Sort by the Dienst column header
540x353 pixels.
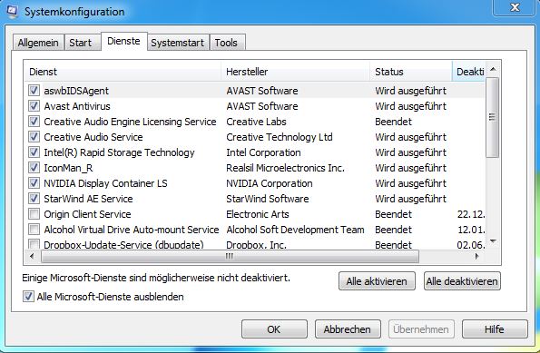(123, 72)
